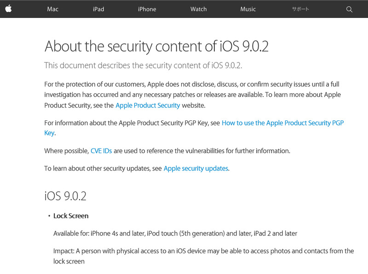Click the Apple logo icon

(8, 9)
